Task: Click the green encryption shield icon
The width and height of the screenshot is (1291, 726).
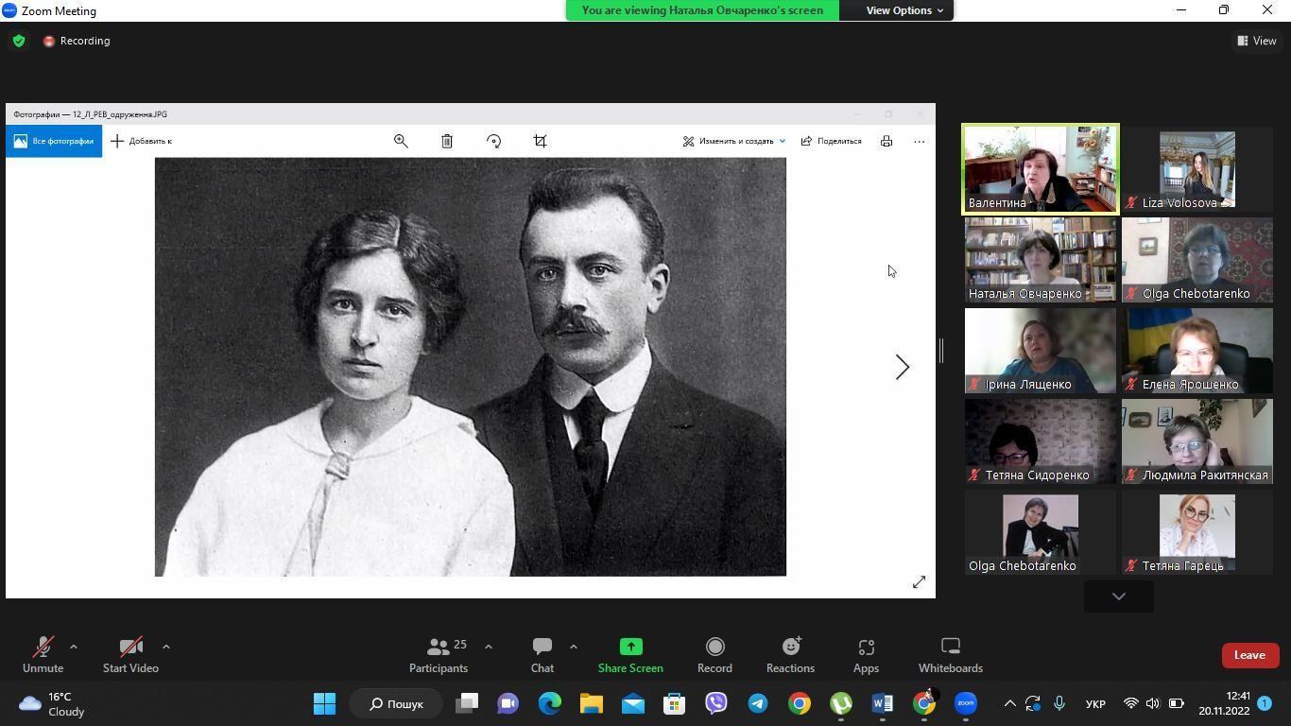Action: tap(19, 41)
